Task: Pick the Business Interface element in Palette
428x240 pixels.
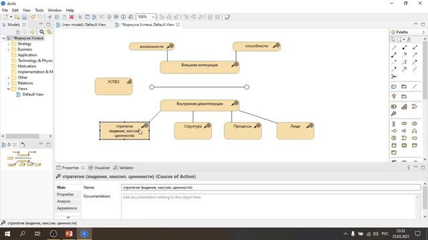Action: pyautogui.click(x=394, y=131)
